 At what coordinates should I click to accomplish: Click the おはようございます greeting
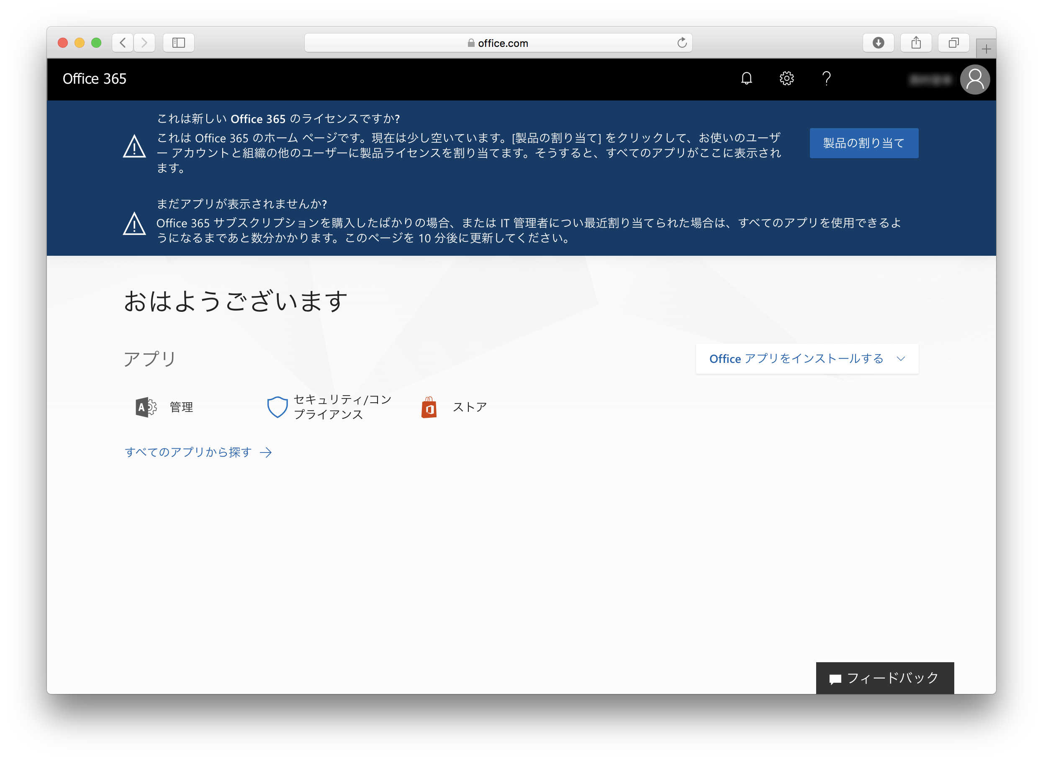pos(235,301)
